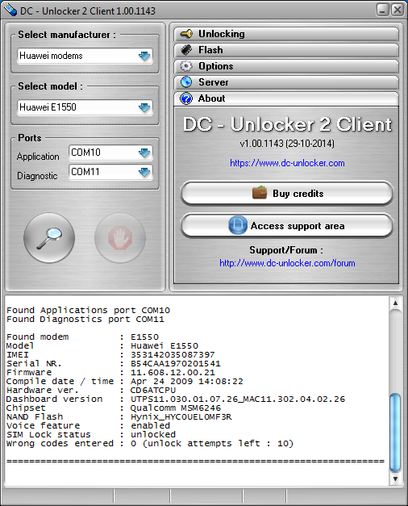This screenshot has width=408, height=506.
Task: Click the chip icon beside Flash
Action: pos(186,50)
